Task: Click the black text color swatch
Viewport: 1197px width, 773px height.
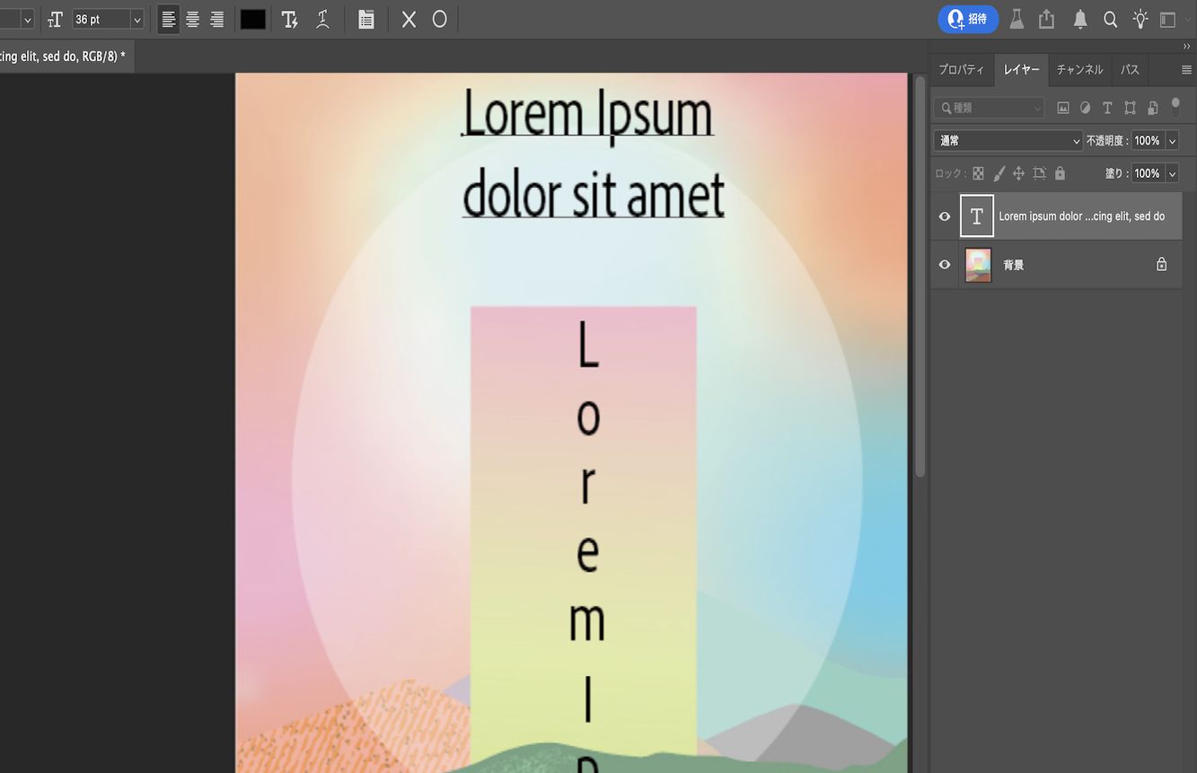Action: 252,19
